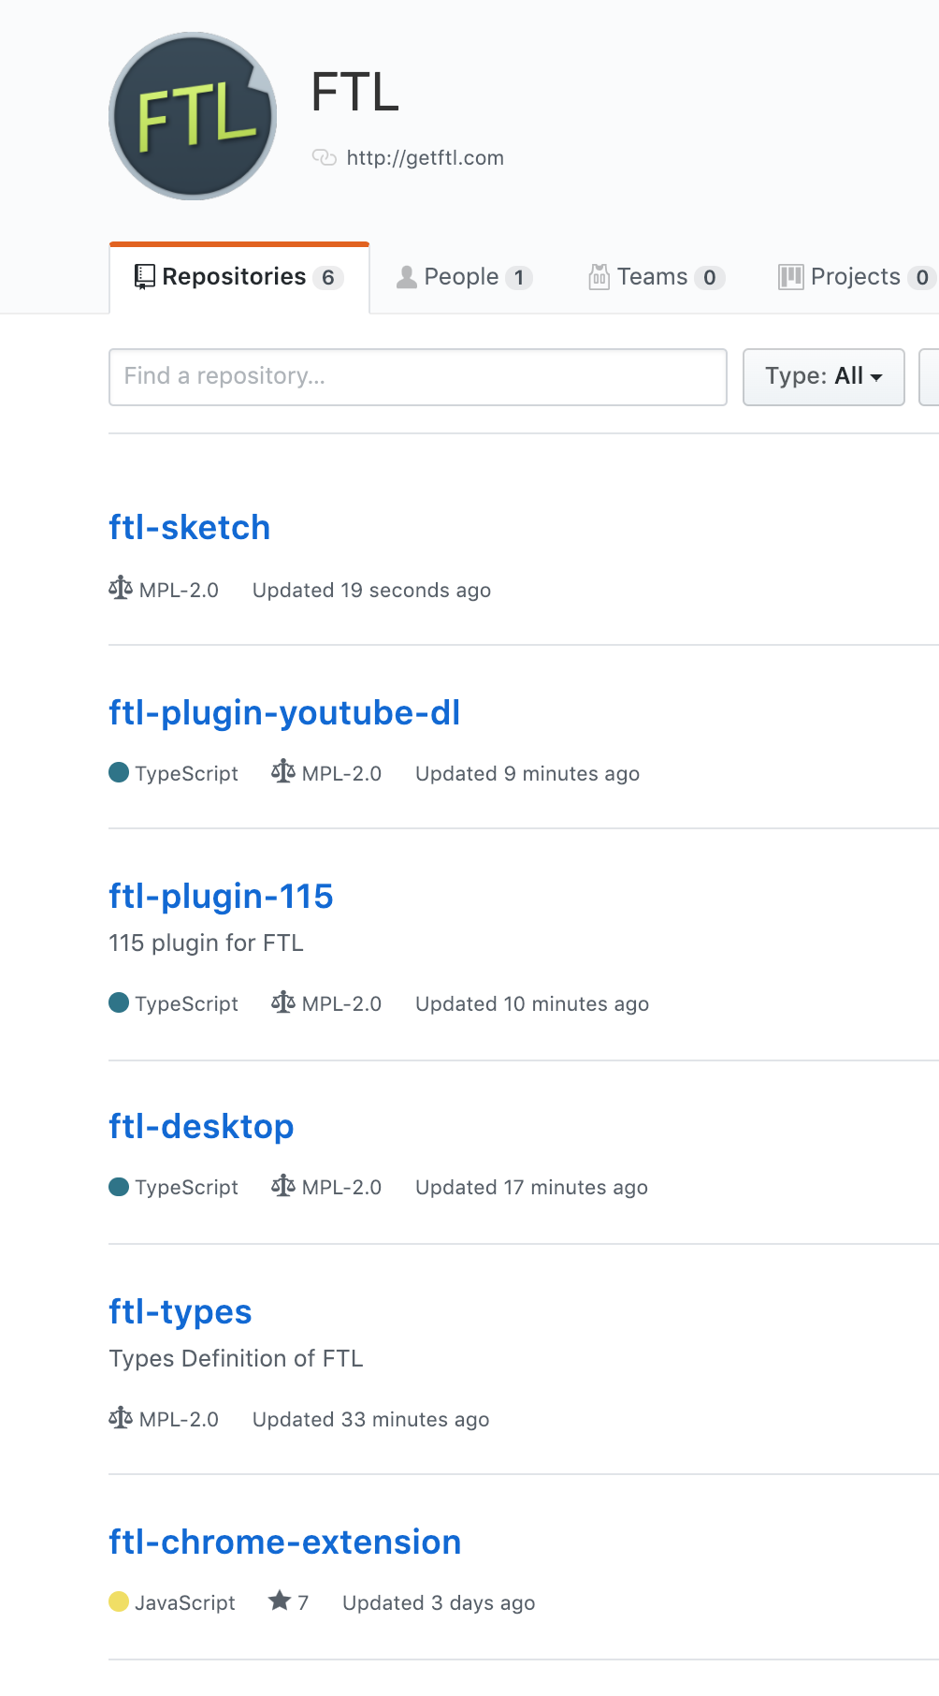Switch to the People tab
The width and height of the screenshot is (939, 1696).
coord(464,277)
